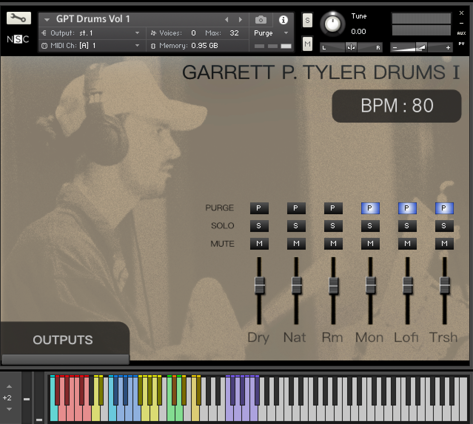Screen dimensions: 473x424
Task: Open the instrument info icon
Action: pos(283,20)
